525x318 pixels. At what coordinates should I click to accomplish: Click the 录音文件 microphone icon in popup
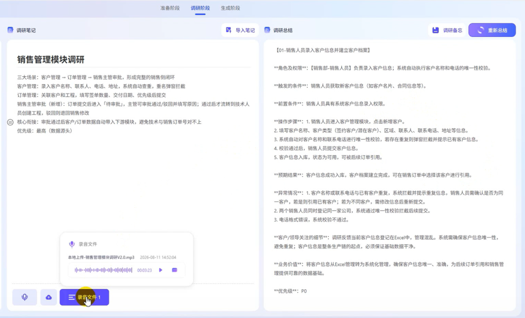[71, 244]
